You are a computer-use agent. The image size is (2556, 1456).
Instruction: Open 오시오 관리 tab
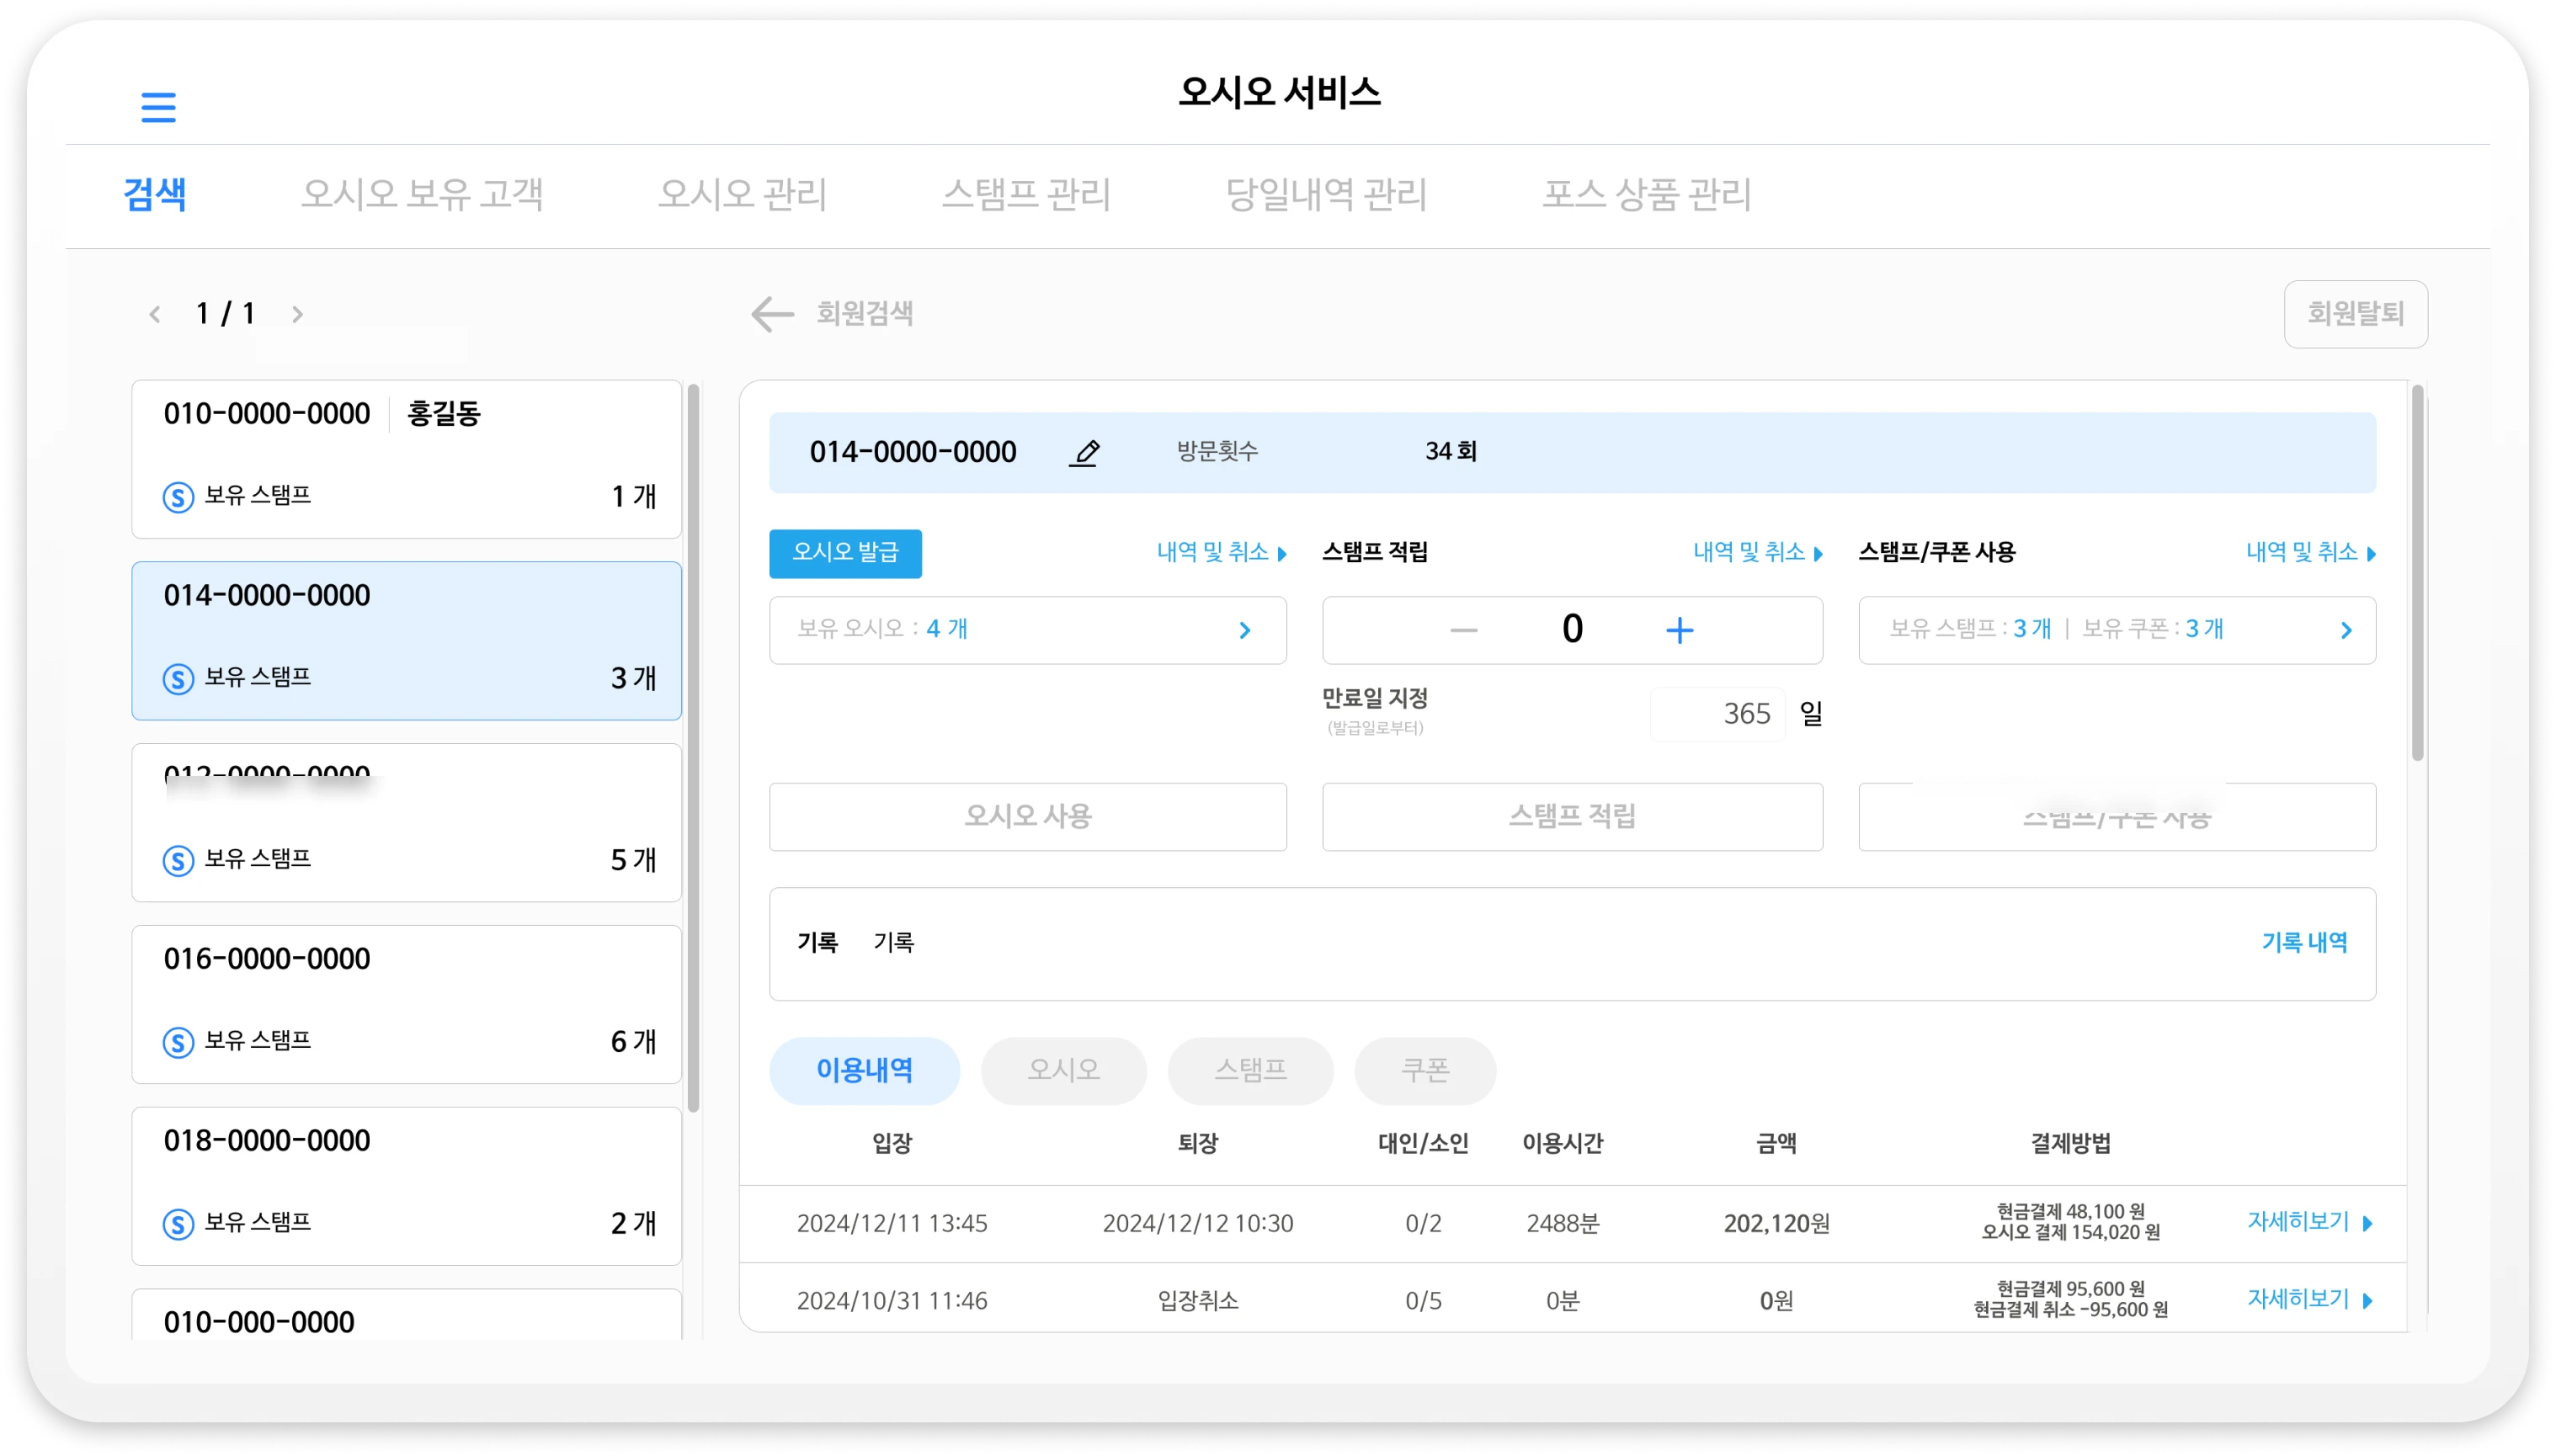point(742,195)
